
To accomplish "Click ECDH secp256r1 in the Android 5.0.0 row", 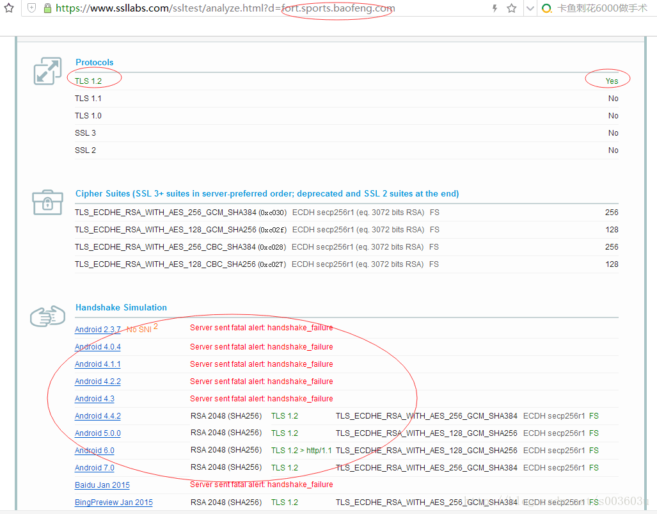I will coord(554,433).
